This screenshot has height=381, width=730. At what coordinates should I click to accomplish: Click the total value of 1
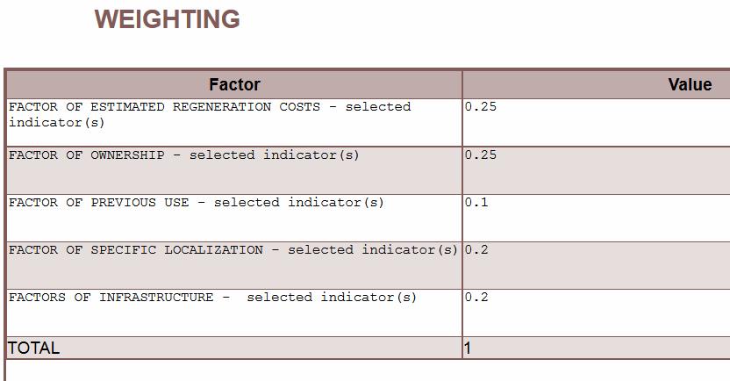(x=468, y=348)
